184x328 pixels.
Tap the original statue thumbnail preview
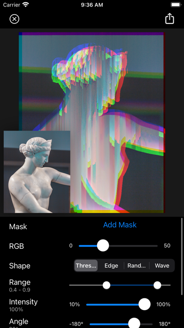[37, 172]
